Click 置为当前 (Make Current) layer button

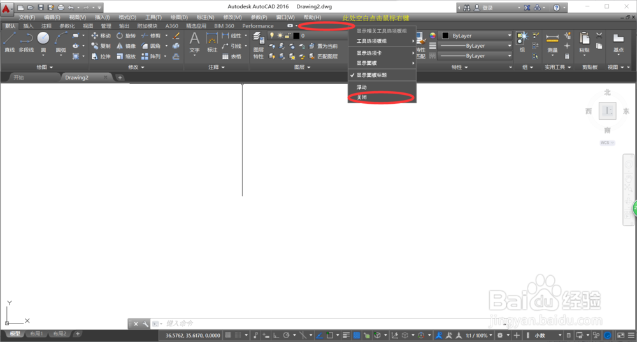click(x=323, y=46)
